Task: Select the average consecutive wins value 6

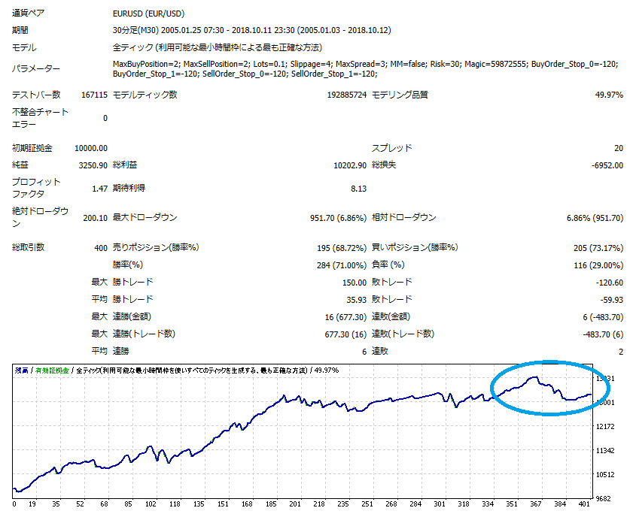Action: 364,352
